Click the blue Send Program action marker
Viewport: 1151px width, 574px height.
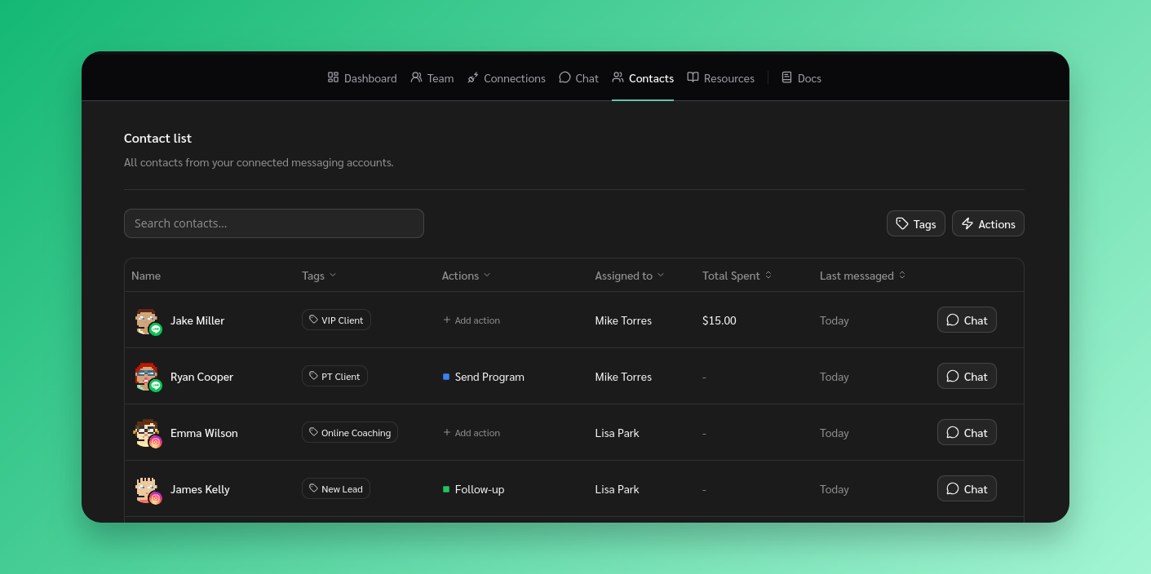(x=446, y=377)
